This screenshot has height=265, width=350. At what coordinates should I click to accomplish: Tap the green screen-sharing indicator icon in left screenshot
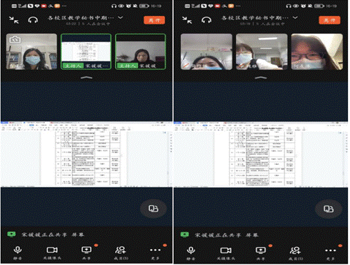(11, 235)
